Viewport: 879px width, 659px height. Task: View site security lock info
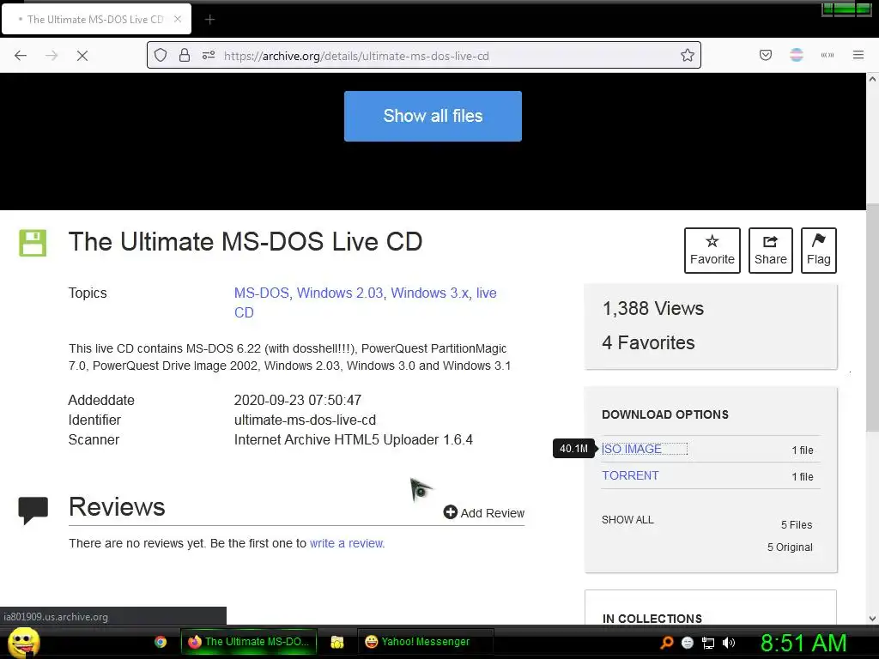coord(185,55)
